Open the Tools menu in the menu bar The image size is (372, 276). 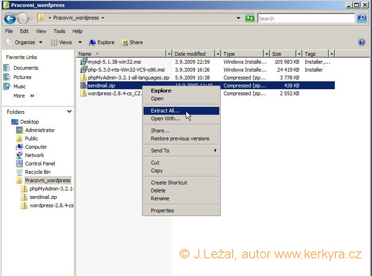pos(59,31)
